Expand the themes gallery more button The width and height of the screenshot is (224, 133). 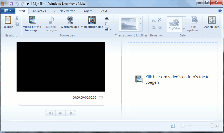141,29
